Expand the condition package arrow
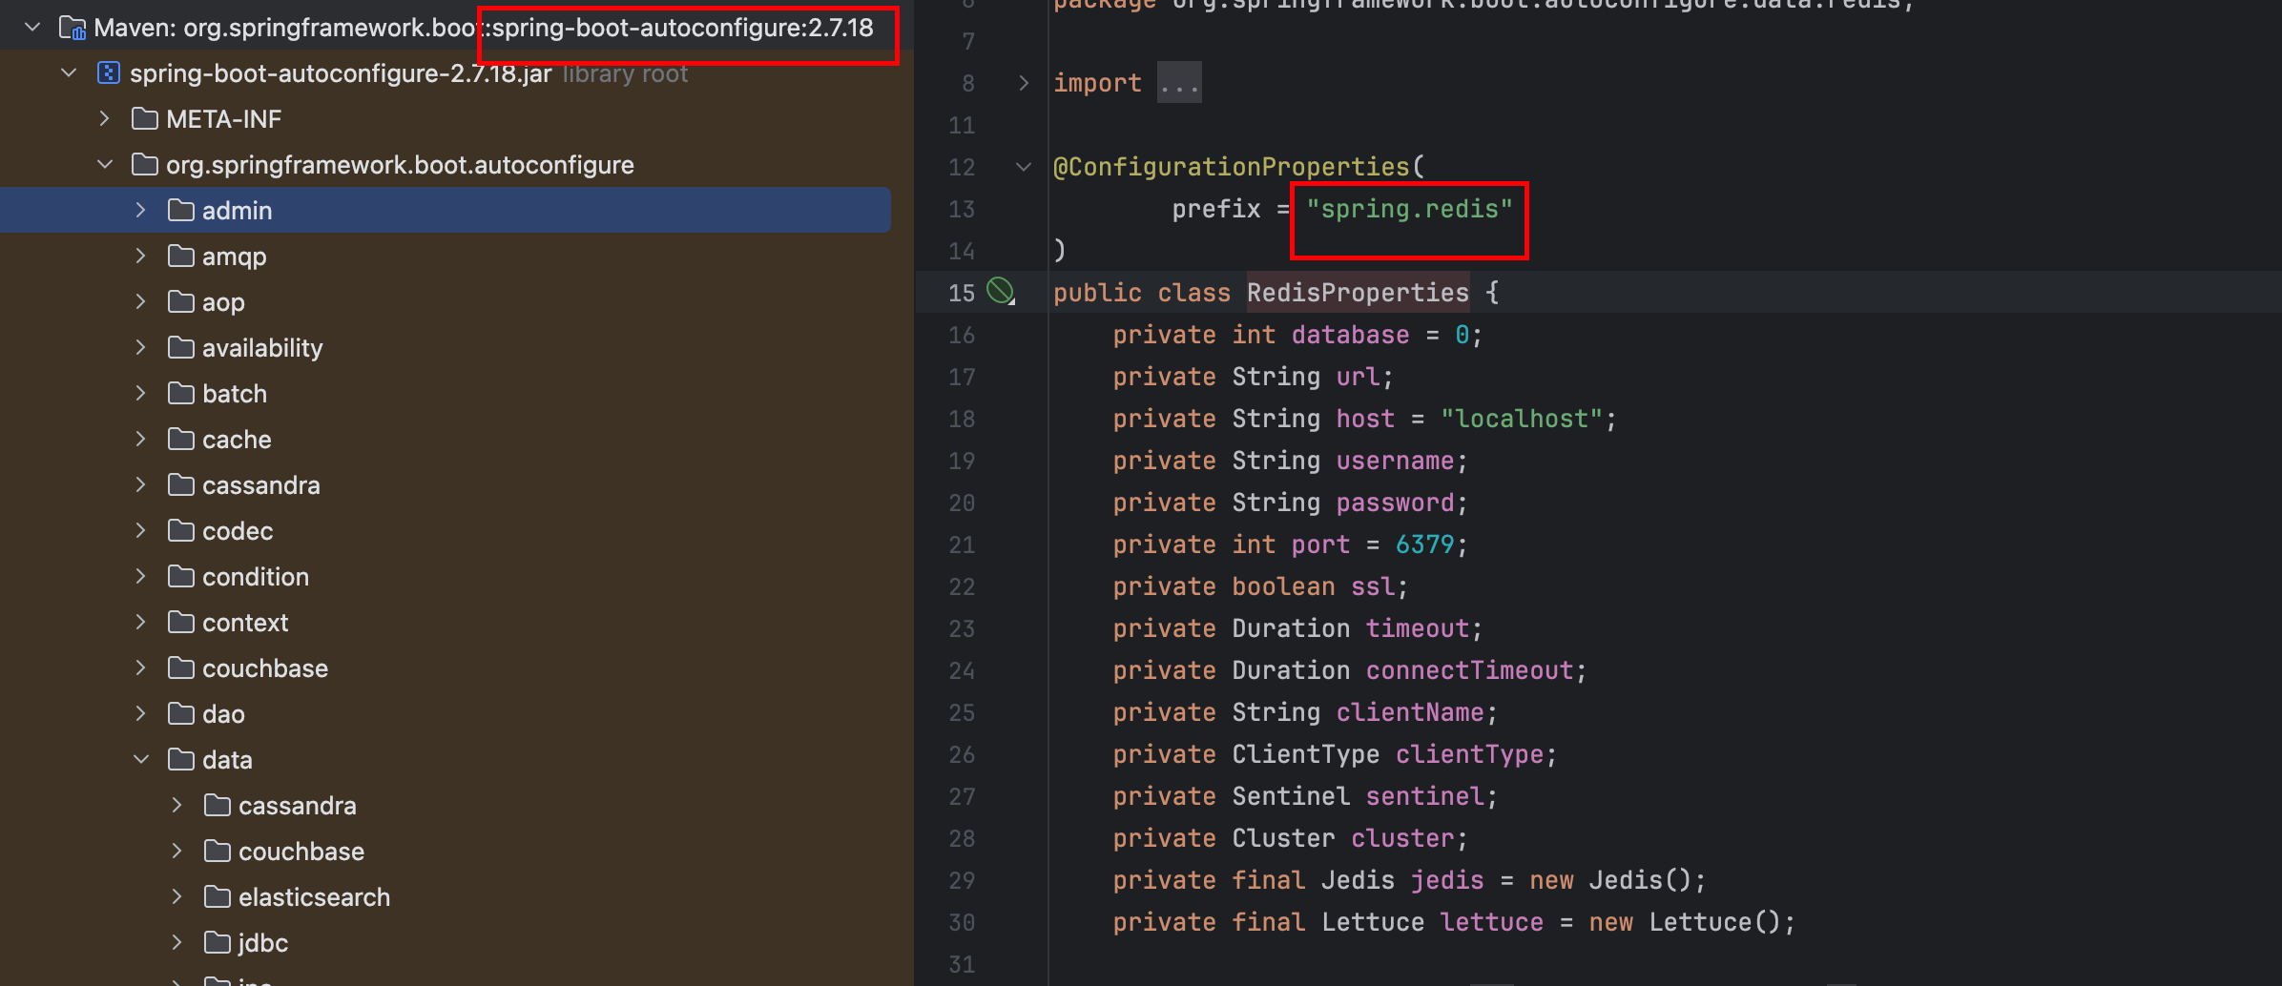 click(141, 577)
